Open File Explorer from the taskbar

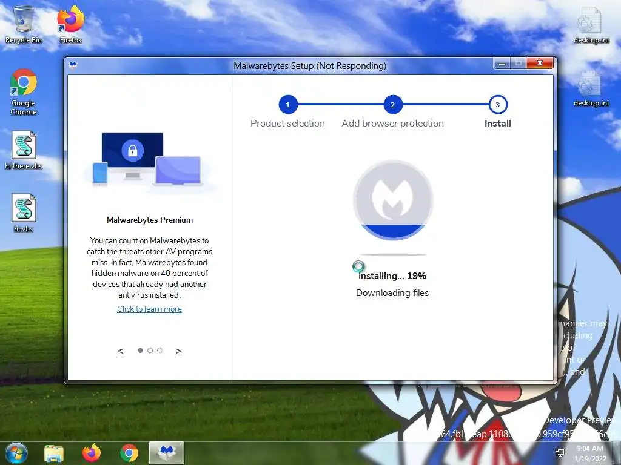54,453
